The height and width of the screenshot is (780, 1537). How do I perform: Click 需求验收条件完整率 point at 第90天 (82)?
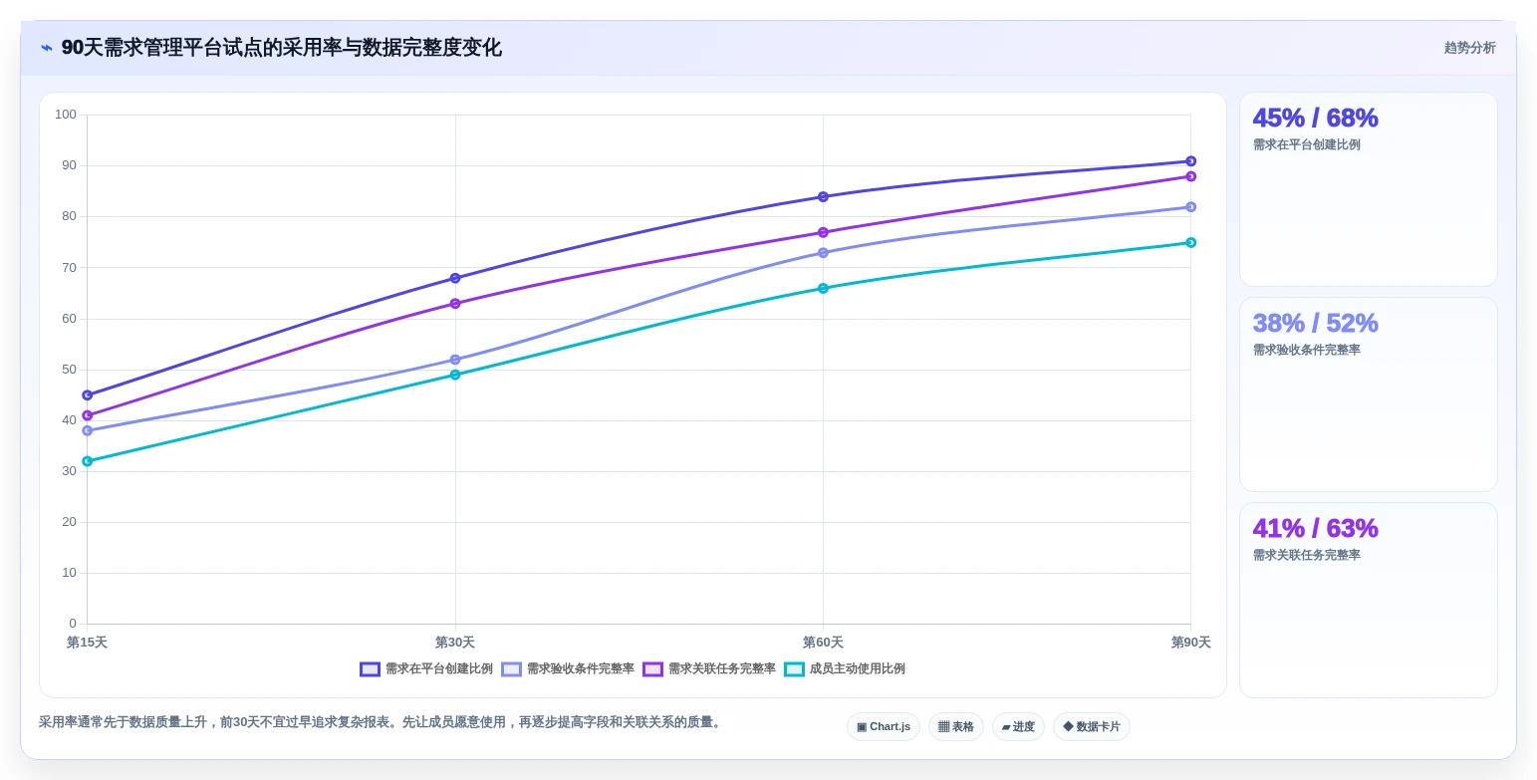pyautogui.click(x=1190, y=207)
